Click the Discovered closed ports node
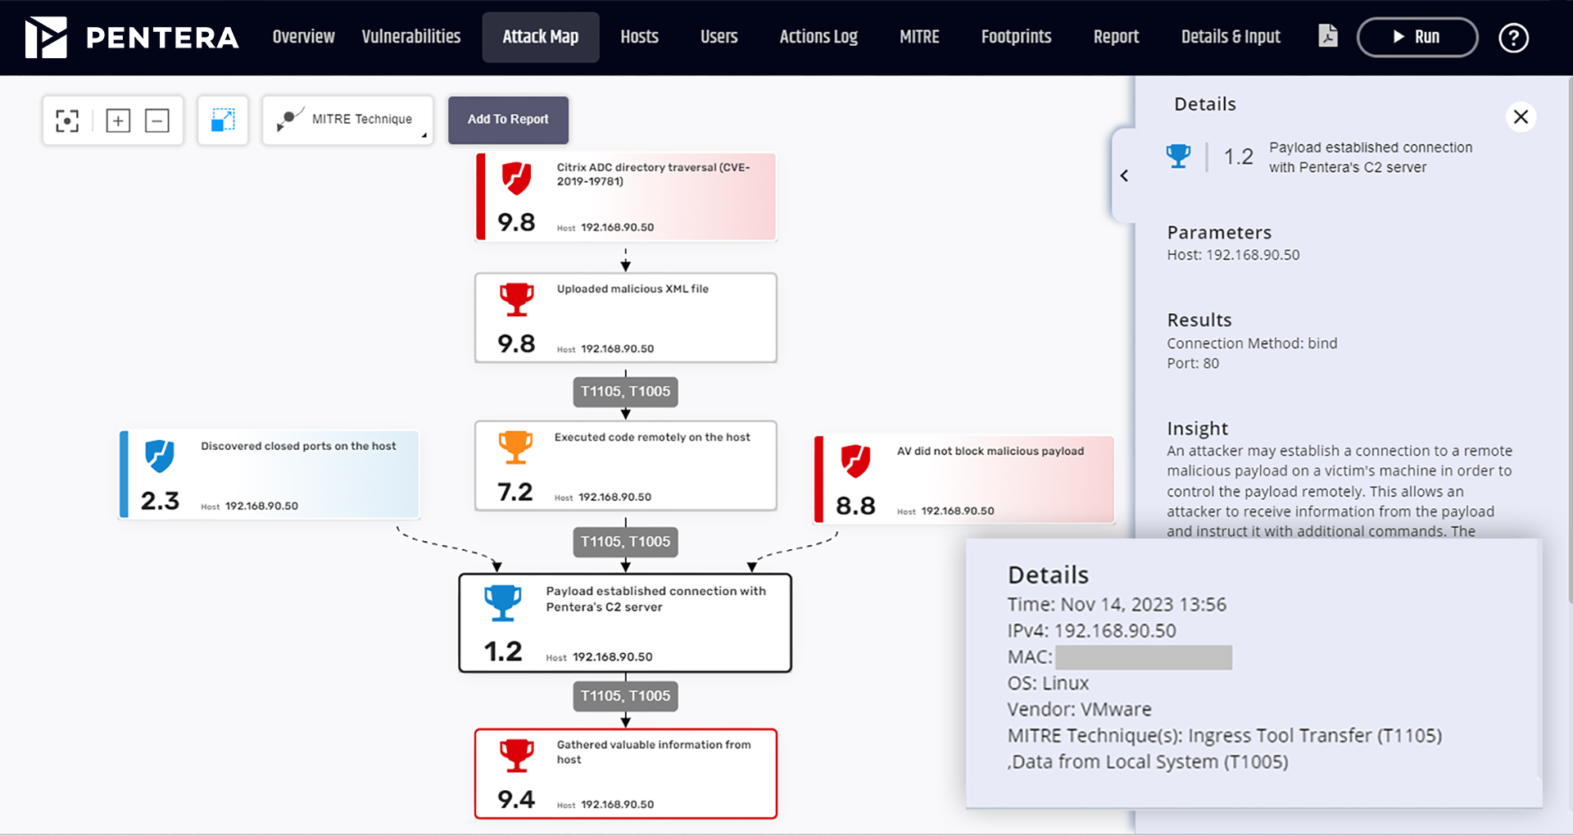This screenshot has width=1573, height=836. pyautogui.click(x=270, y=475)
